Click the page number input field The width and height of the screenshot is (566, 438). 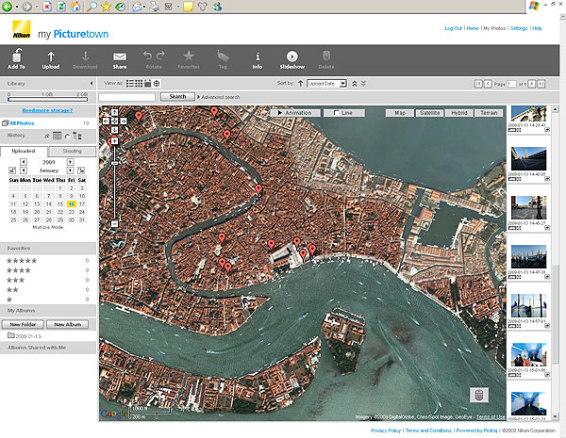pos(512,84)
